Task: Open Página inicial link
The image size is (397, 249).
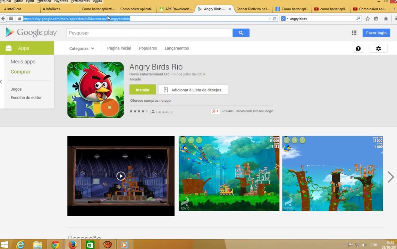Action: pyautogui.click(x=119, y=48)
